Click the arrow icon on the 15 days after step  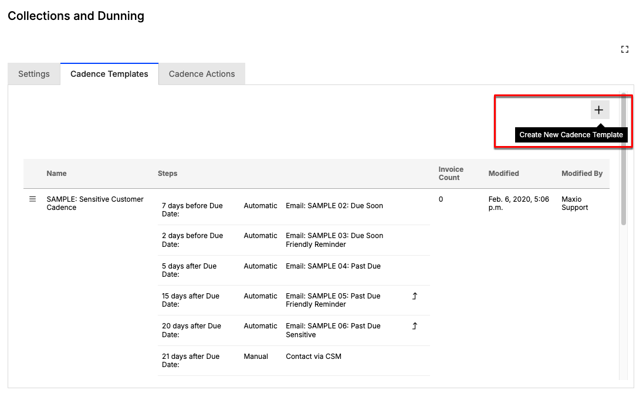(414, 296)
